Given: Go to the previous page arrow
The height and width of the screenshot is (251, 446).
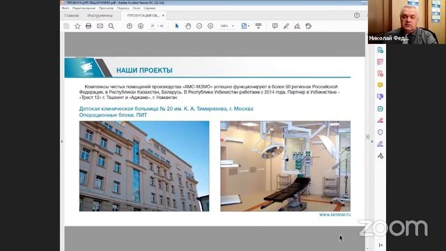Looking at the screenshot, I should 130,26.
